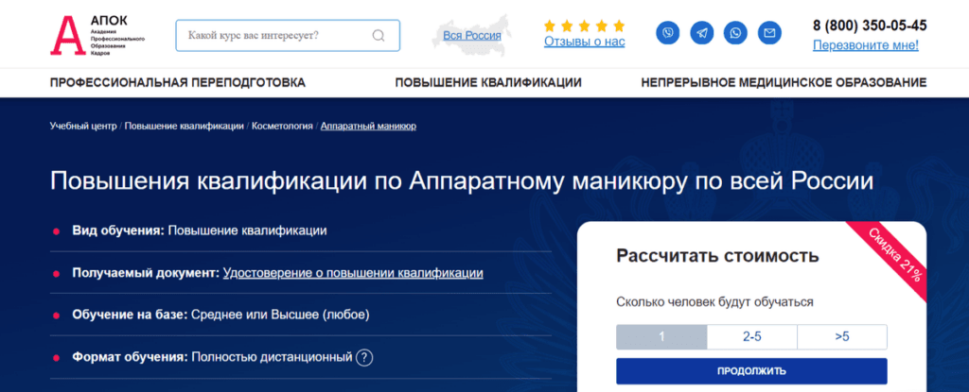This screenshot has height=392, width=969.
Task: Select the >5 people option
Action: [841, 336]
